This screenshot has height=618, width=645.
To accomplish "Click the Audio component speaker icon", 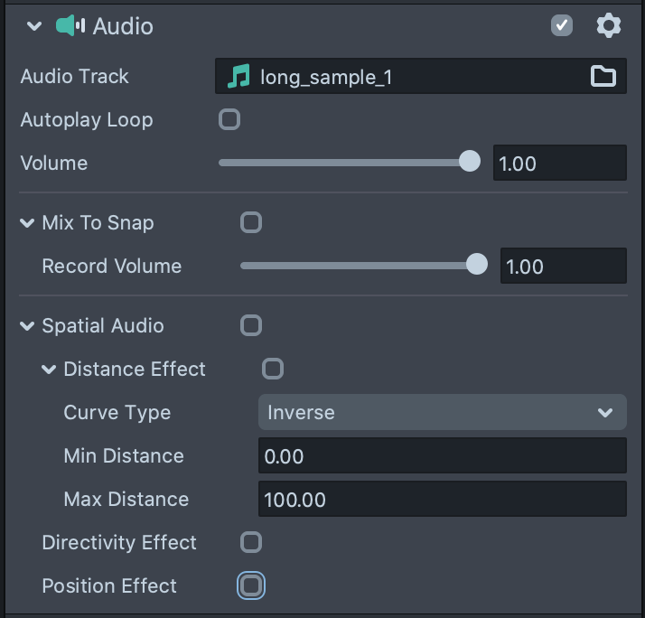I will pyautogui.click(x=70, y=26).
